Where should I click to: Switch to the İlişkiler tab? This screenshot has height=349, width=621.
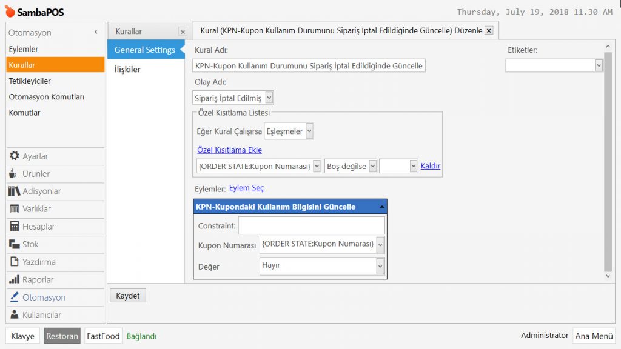coord(127,69)
